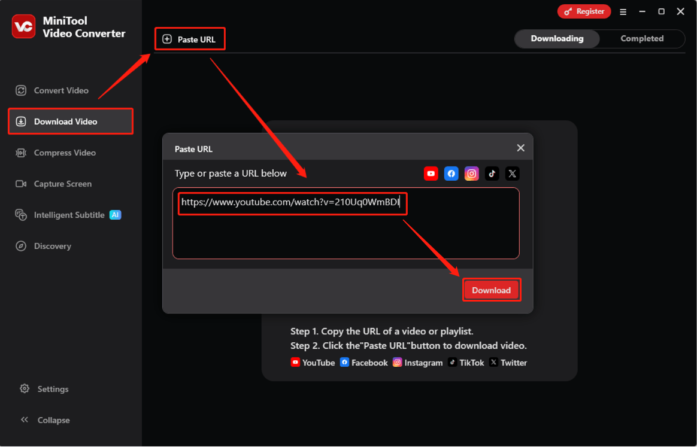
Task: Select the X platform icon in dialog
Action: (512, 174)
